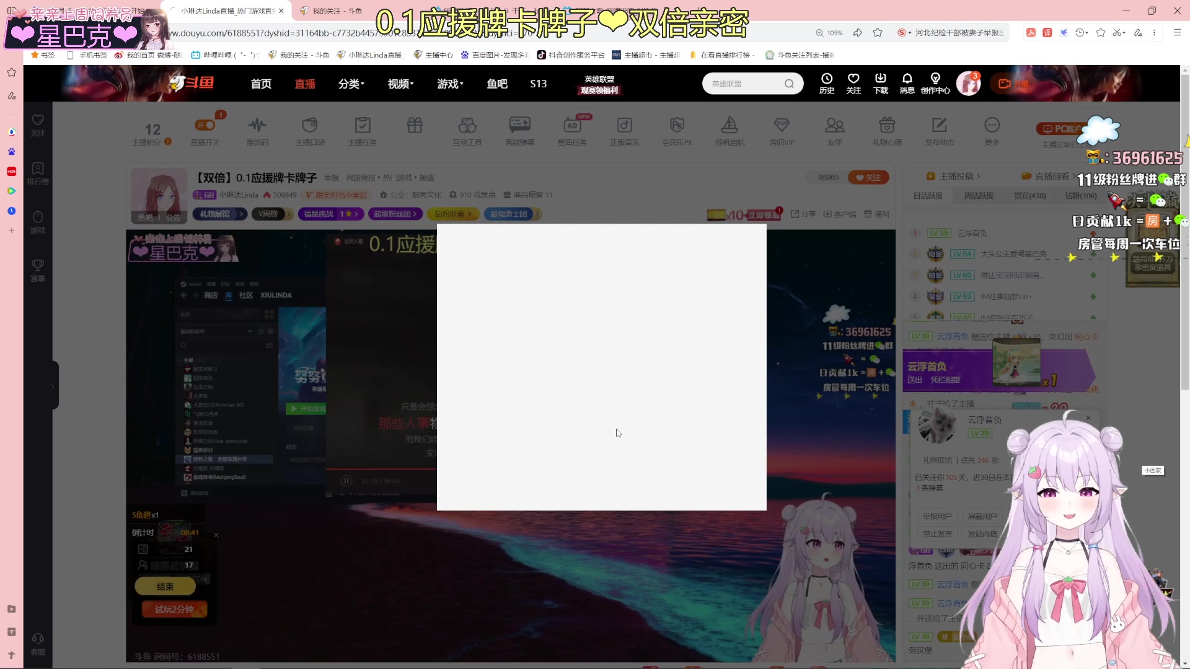Click the video progress bar in player
The image size is (1190, 669).
coord(381,470)
